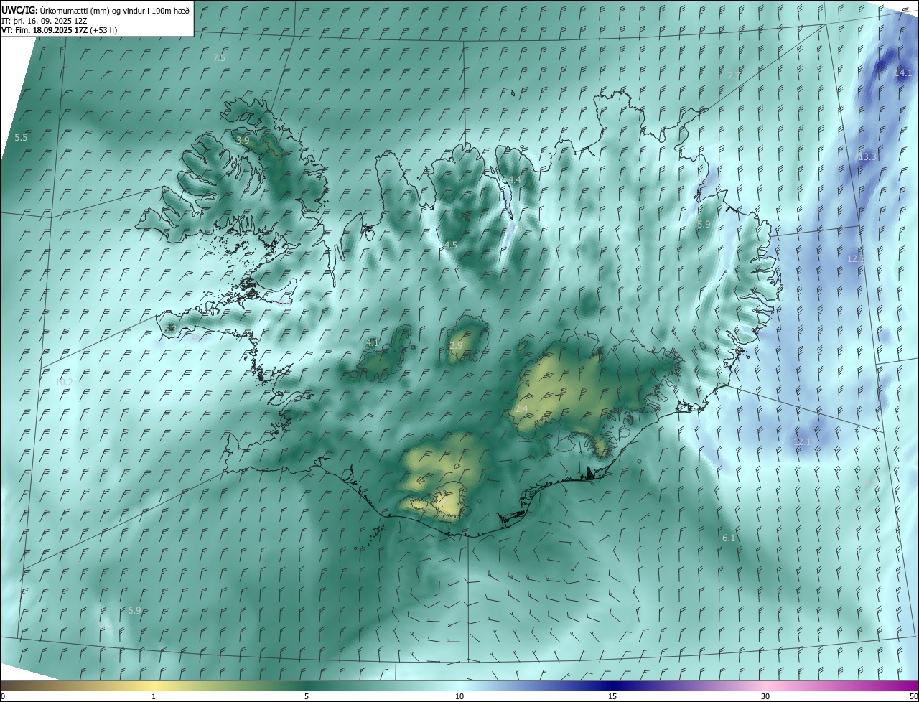Click the 7.7 value label on the map
Viewport: 919px width, 702px height.
click(734, 75)
